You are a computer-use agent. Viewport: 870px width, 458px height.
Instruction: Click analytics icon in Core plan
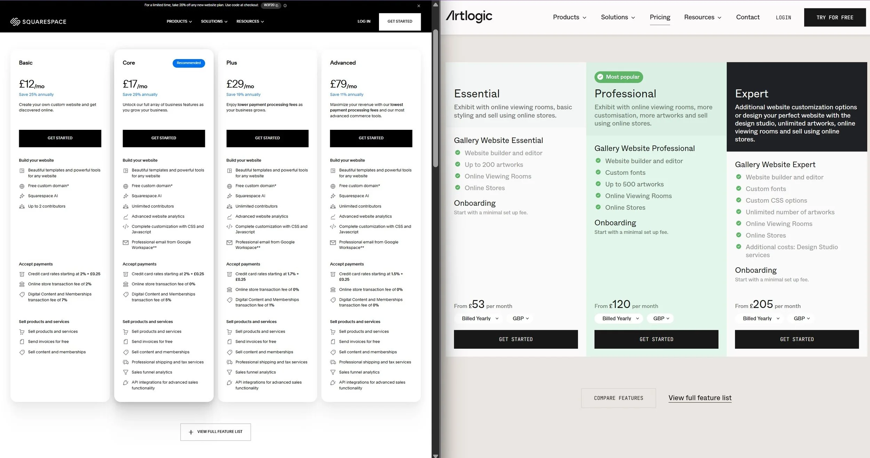point(126,217)
